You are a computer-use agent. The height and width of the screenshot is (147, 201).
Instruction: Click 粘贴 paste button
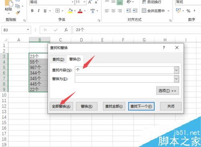coord(8,7)
